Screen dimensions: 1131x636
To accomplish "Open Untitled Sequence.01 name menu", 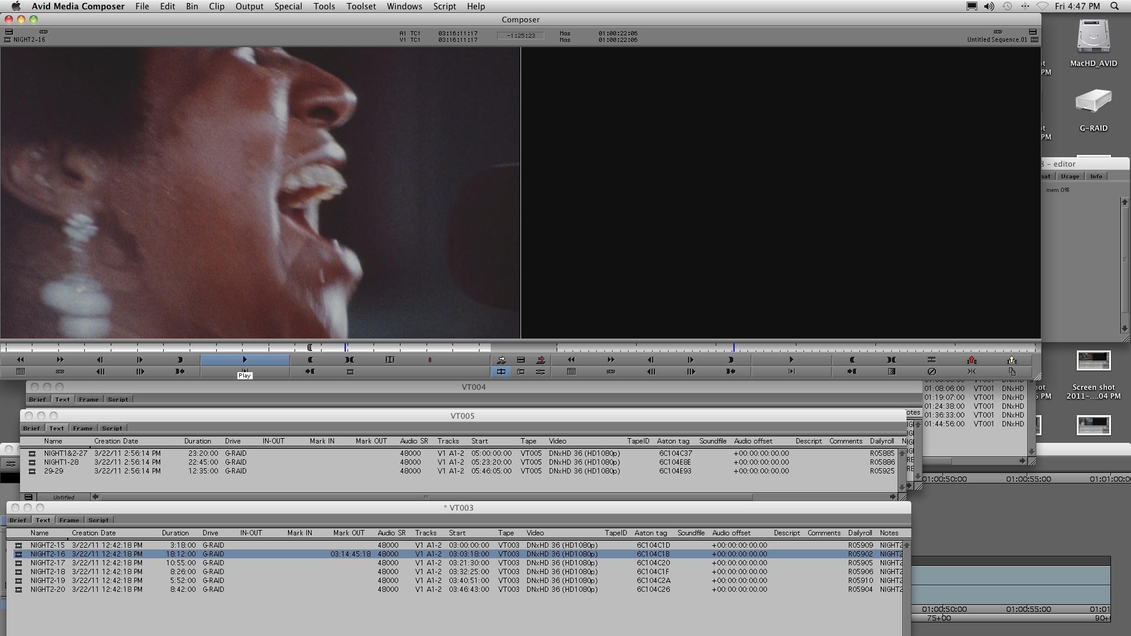I will click(x=996, y=40).
